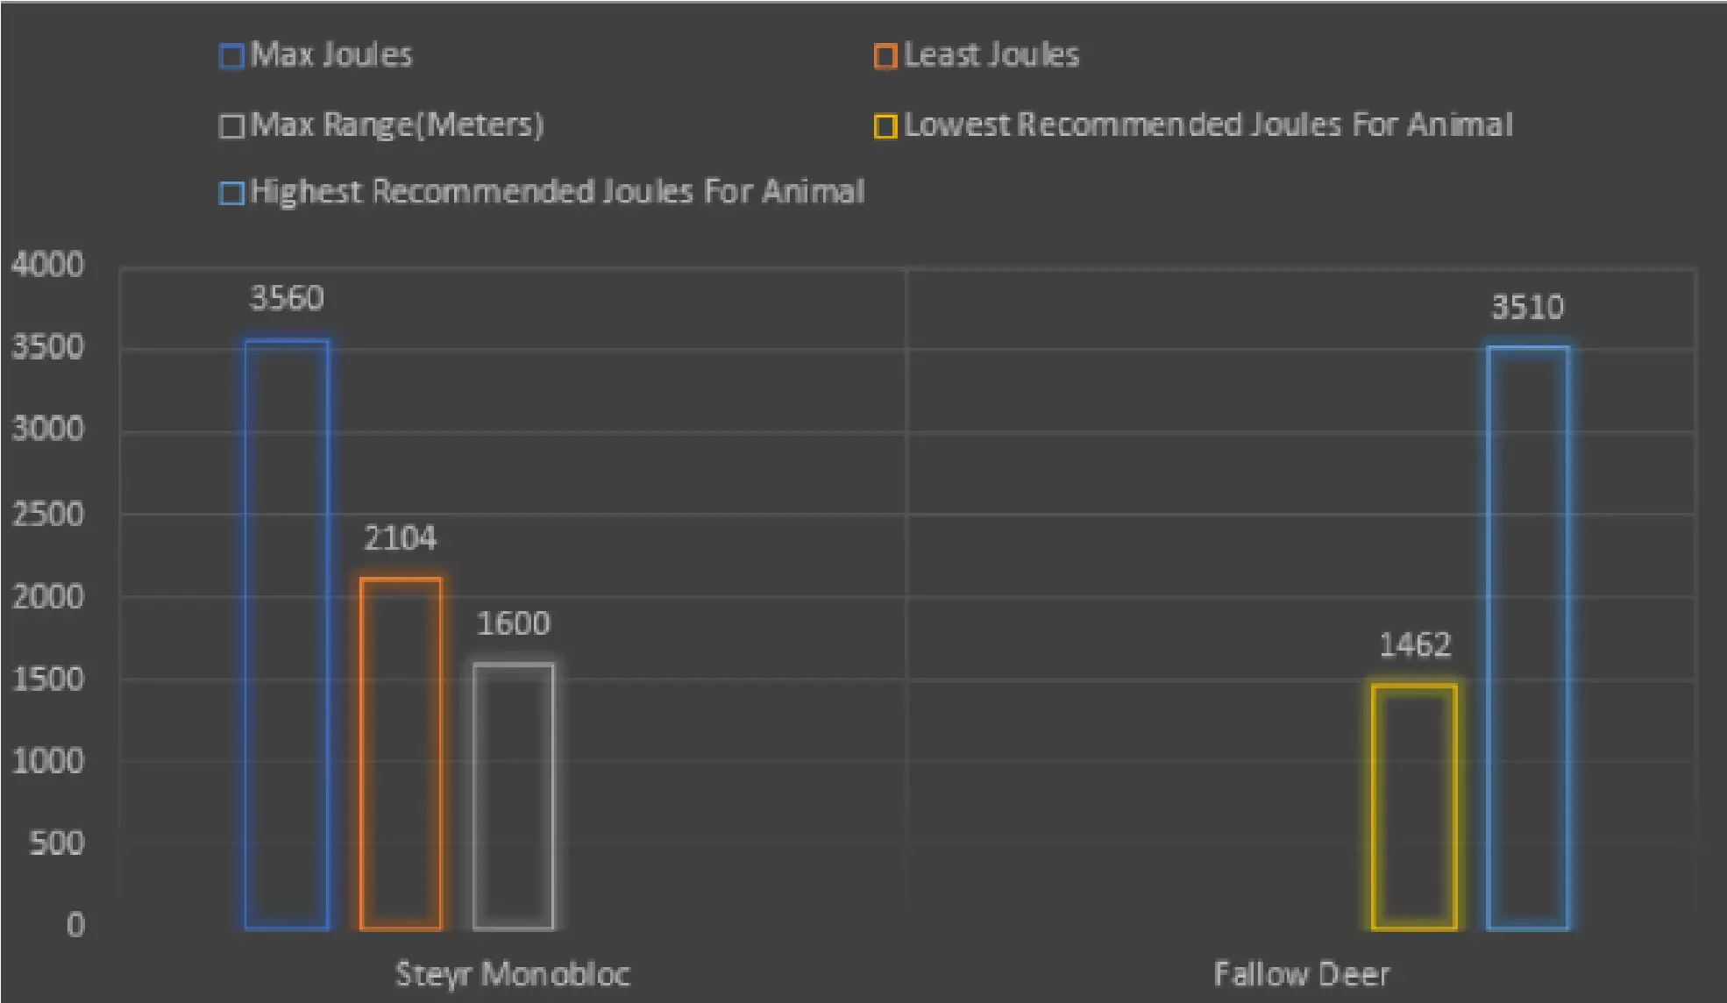Select the Max Range(Meters) legend text
Image resolution: width=1727 pixels, height=1003 pixels.
click(397, 125)
